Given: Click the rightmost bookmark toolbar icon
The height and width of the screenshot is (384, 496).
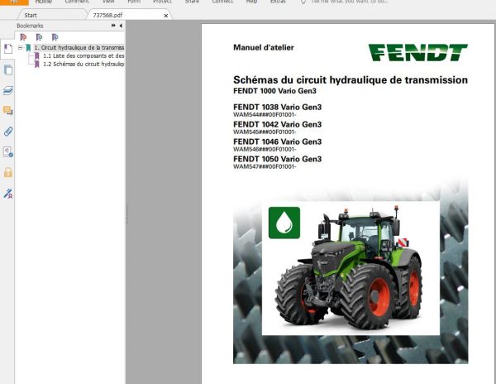Looking at the screenshot, I should [x=55, y=37].
